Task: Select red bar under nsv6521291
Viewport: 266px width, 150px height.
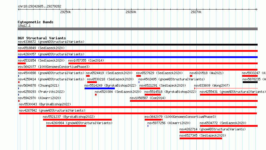Action: (150, 88)
